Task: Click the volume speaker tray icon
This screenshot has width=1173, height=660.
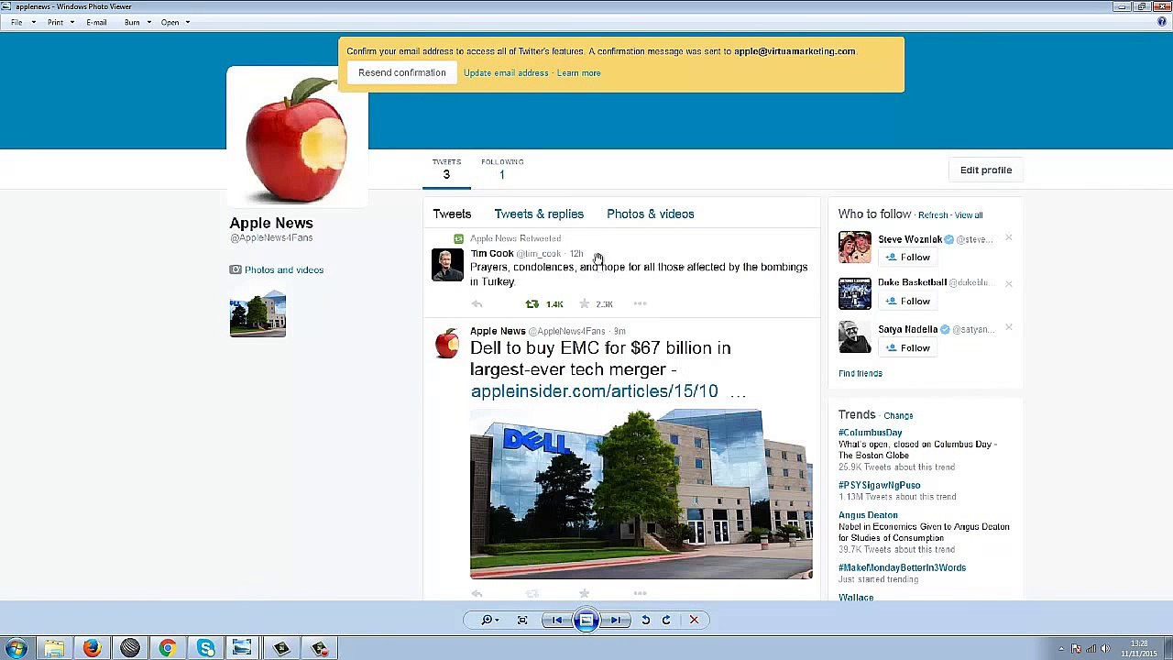Action: click(x=1105, y=649)
